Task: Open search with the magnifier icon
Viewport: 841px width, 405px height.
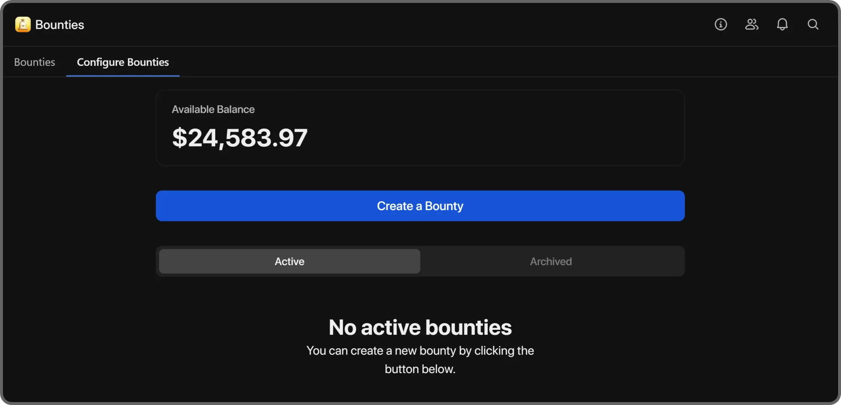Action: (x=813, y=24)
